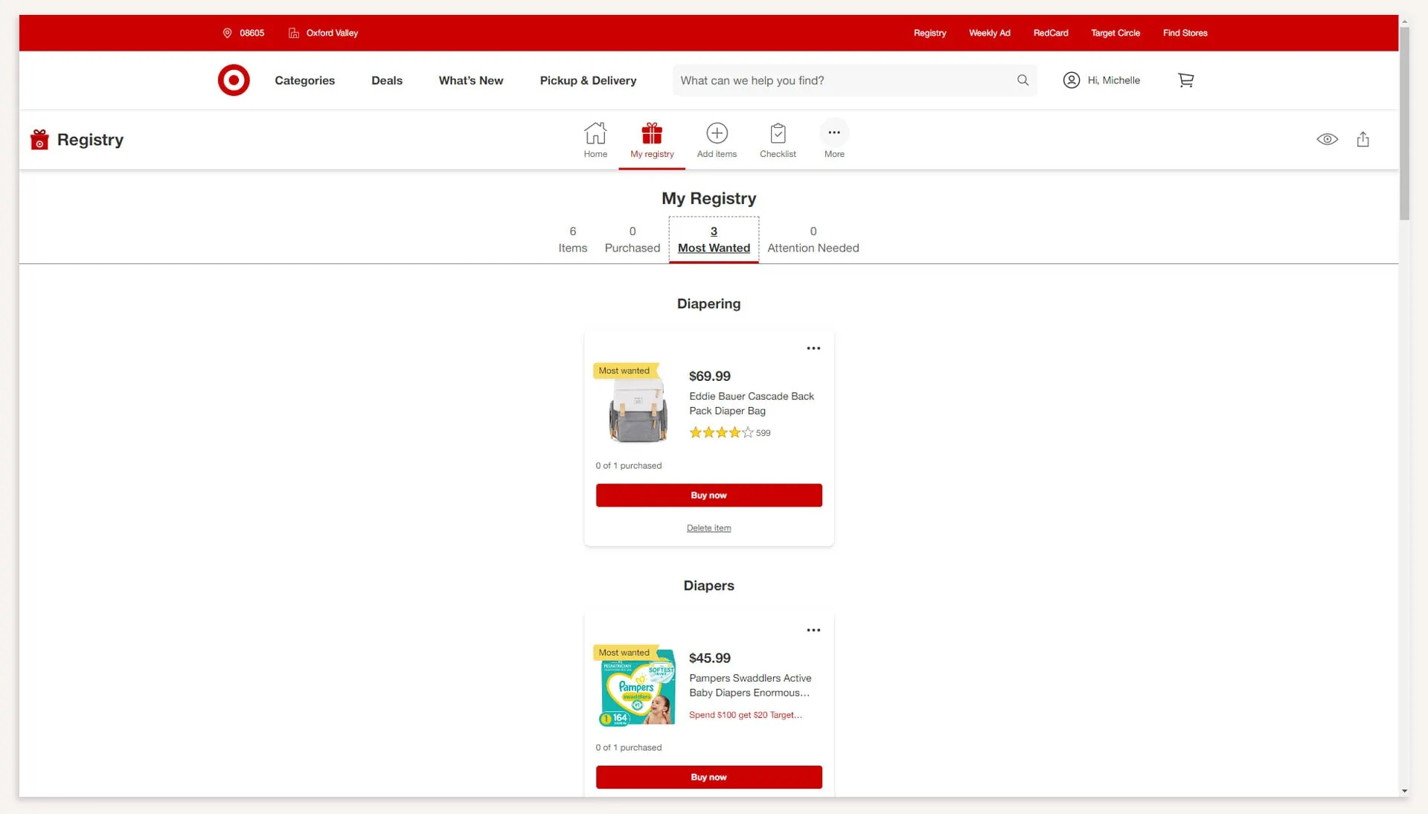This screenshot has height=814, width=1428.
Task: Open the Weekly Ad link
Action: click(x=989, y=33)
